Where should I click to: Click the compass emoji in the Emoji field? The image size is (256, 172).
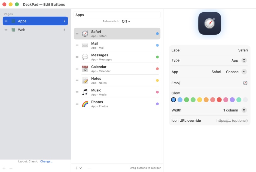pyautogui.click(x=245, y=83)
